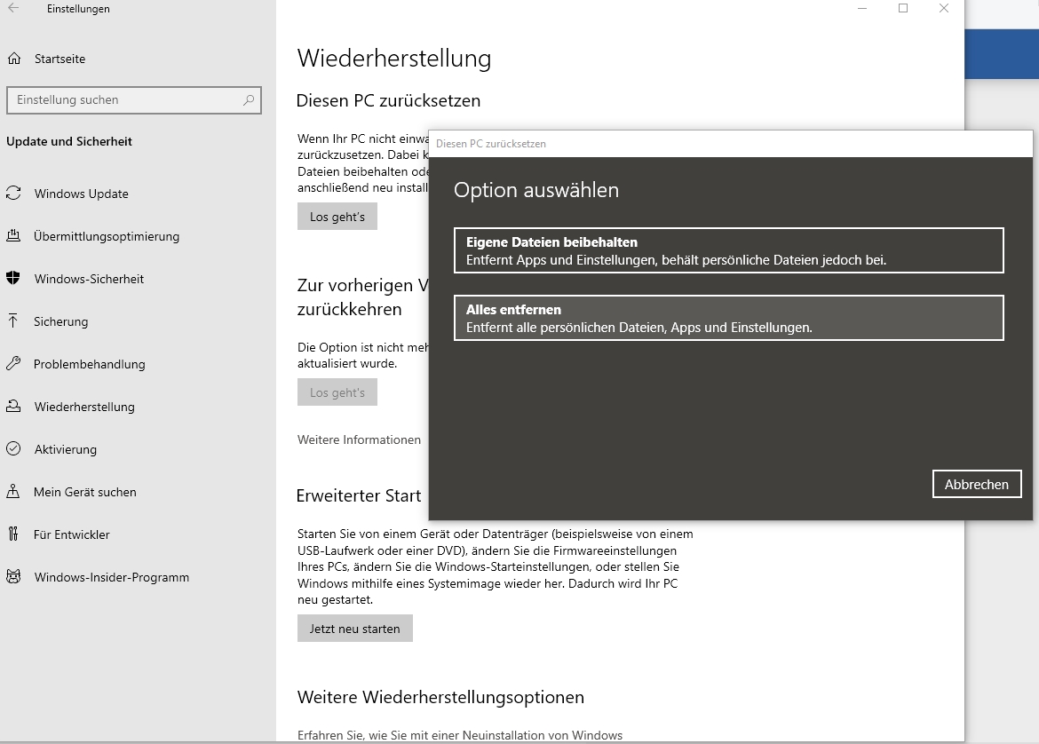This screenshot has width=1039, height=744.
Task: Click the Update und Sicherheit heading
Action: click(x=69, y=141)
